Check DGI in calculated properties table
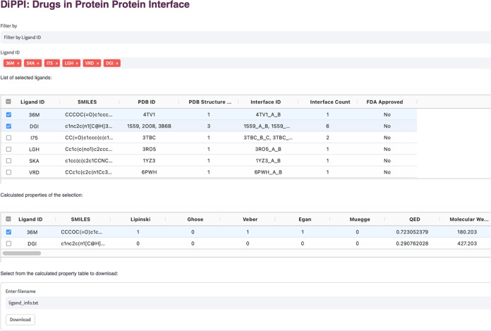The image size is (491, 331). pyautogui.click(x=8, y=243)
